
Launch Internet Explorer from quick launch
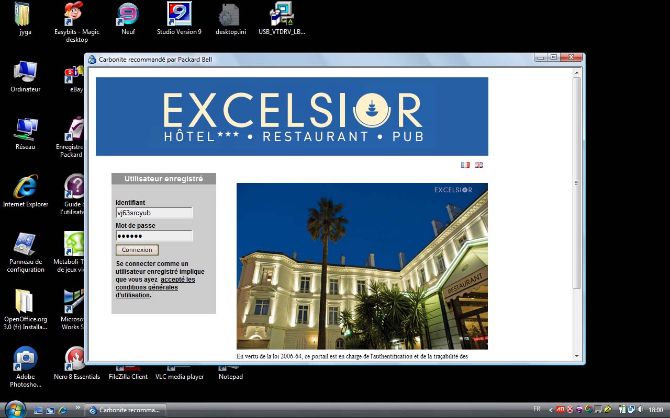pos(62,410)
